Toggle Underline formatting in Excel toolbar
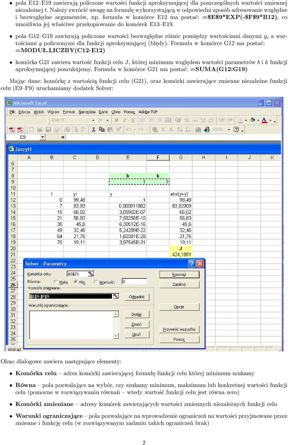Image resolution: width=288 pixels, height=445 pixels. click(x=133, y=120)
